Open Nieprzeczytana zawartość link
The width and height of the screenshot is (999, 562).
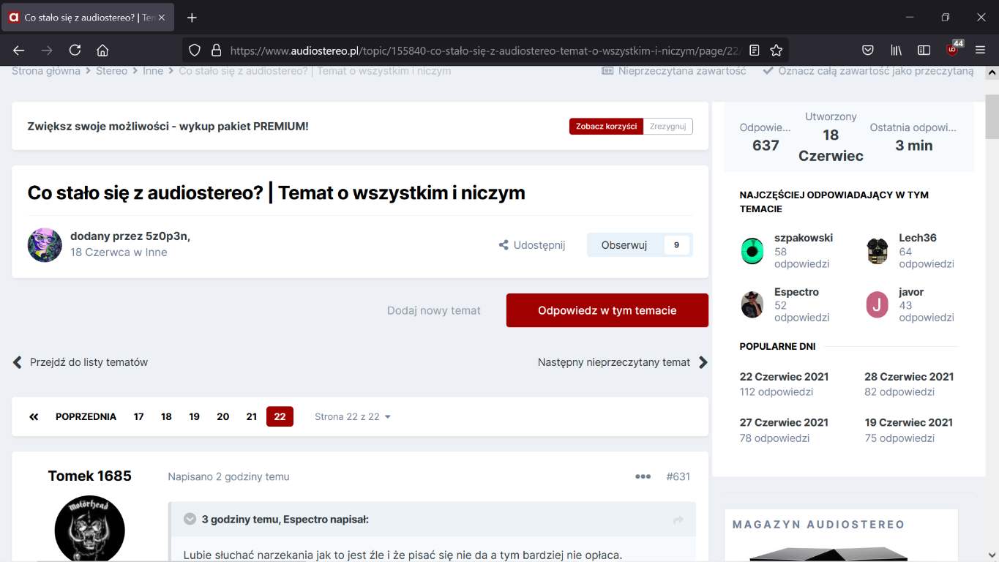point(674,71)
